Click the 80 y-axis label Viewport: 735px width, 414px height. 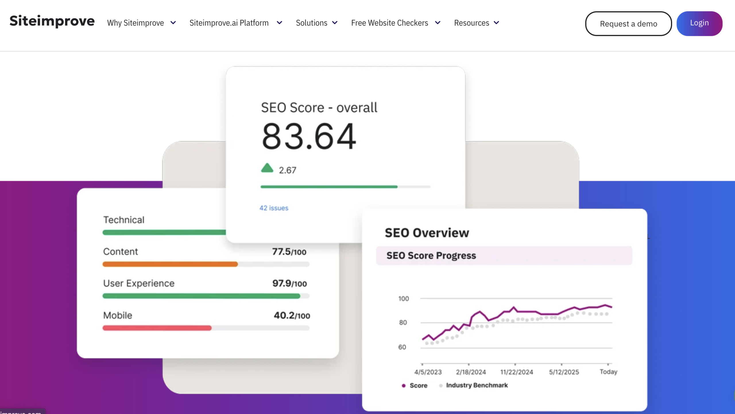(x=403, y=323)
